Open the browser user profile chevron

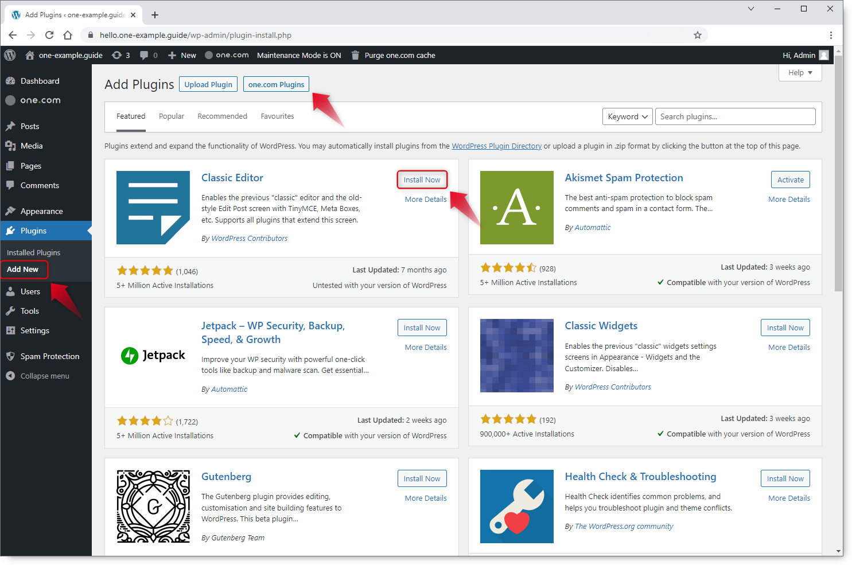coord(751,9)
